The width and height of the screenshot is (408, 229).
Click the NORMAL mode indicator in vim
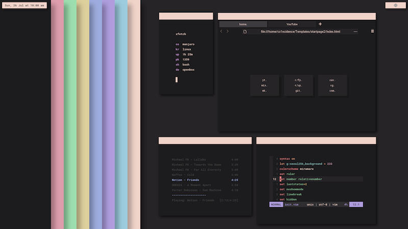coord(276,205)
